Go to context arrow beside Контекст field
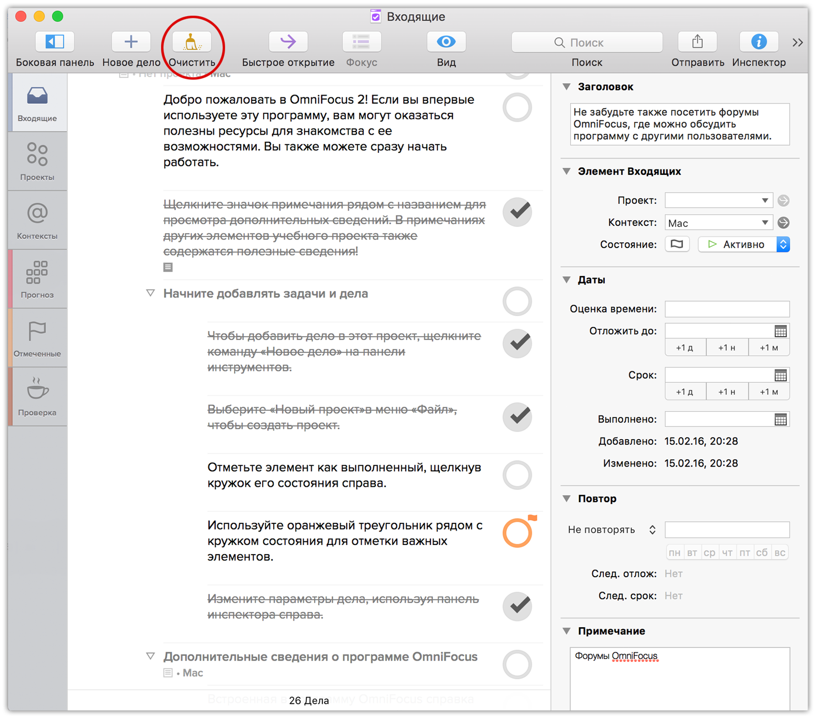The image size is (815, 718). click(x=783, y=223)
